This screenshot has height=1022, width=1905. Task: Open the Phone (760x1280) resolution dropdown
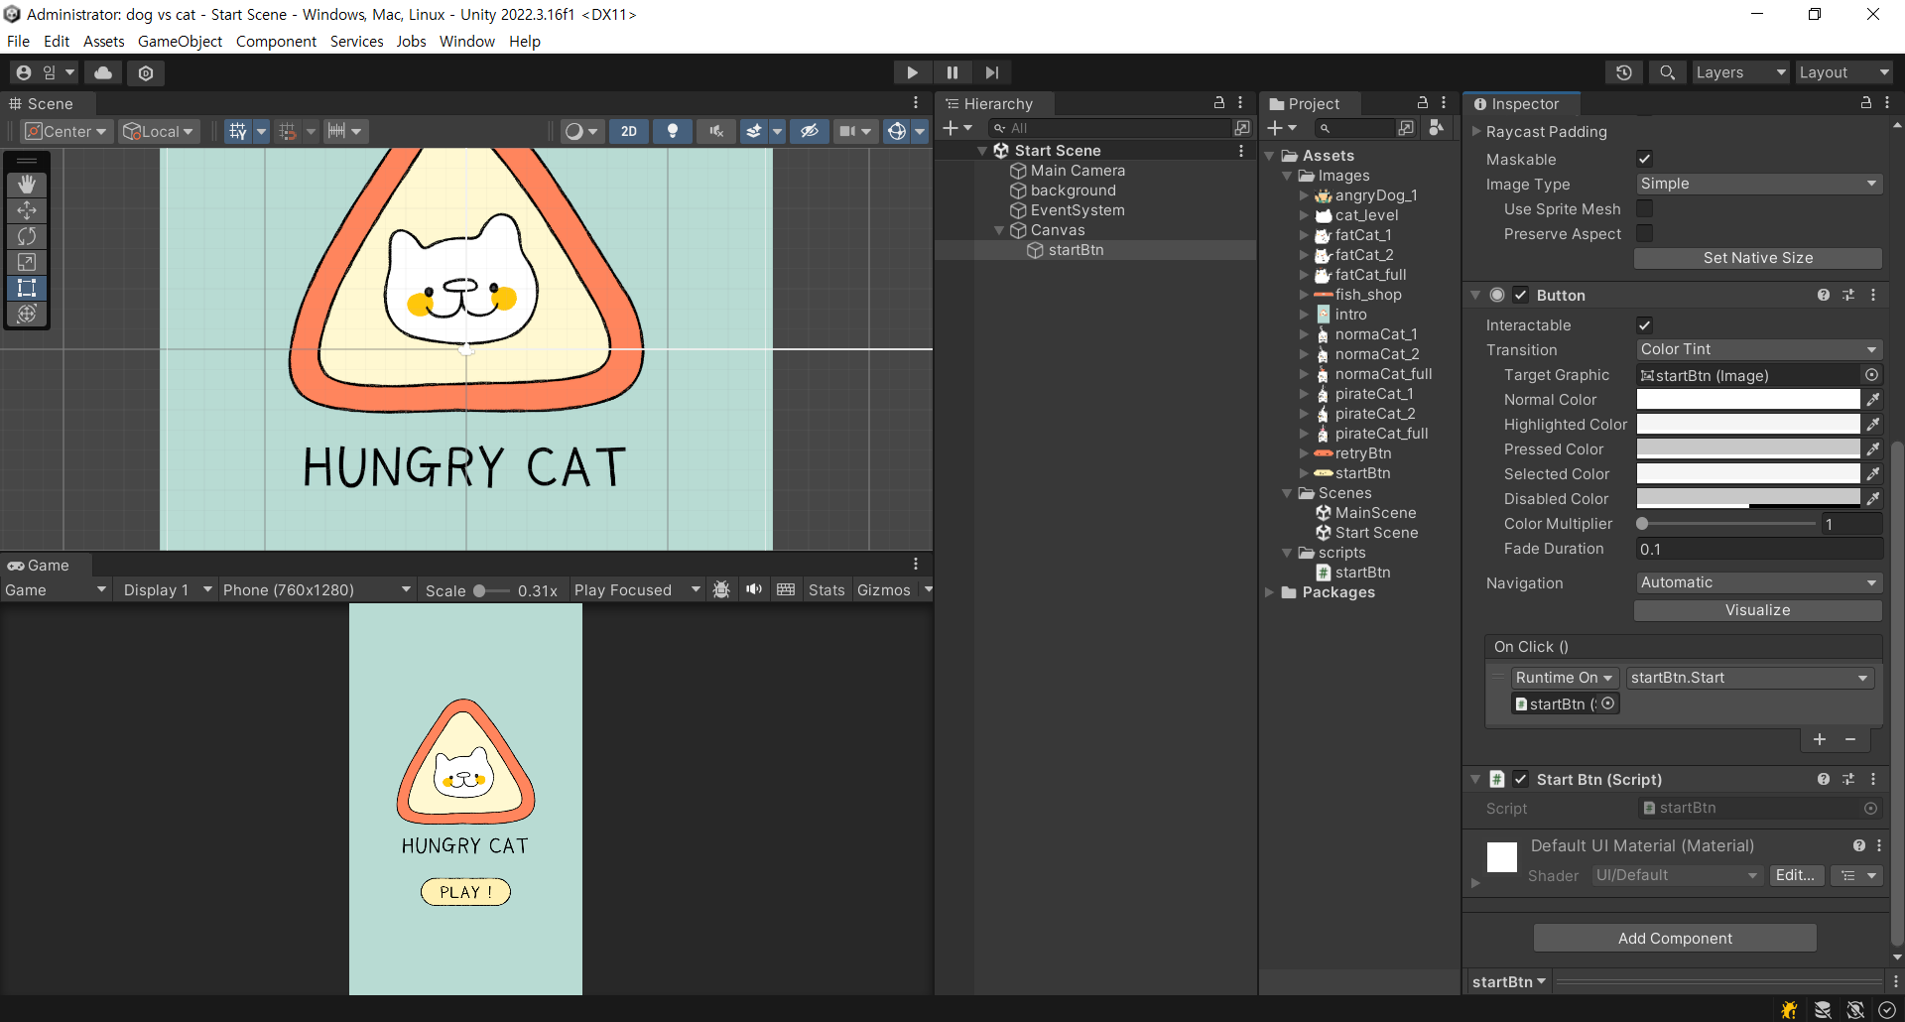[x=317, y=590]
